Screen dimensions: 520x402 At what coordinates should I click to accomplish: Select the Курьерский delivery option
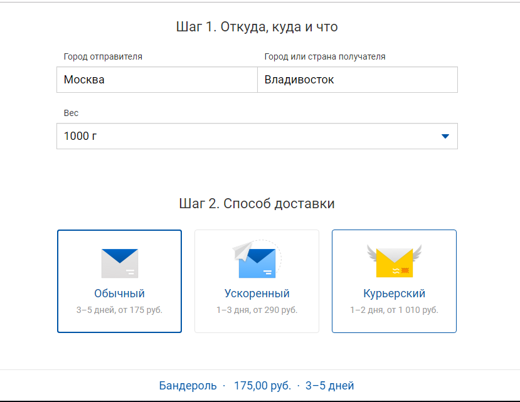point(394,281)
